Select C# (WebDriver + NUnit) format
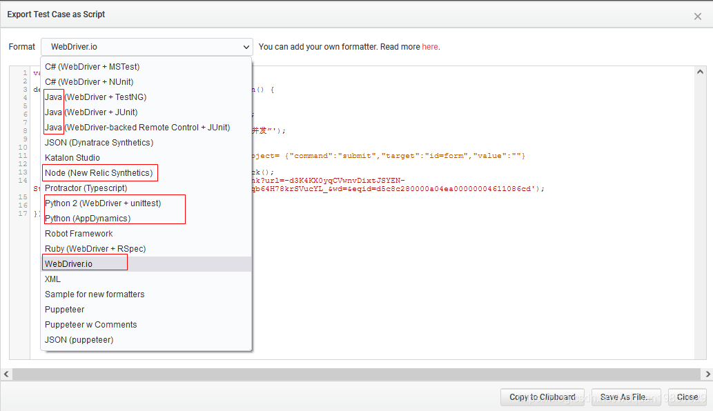 pyautogui.click(x=146, y=82)
